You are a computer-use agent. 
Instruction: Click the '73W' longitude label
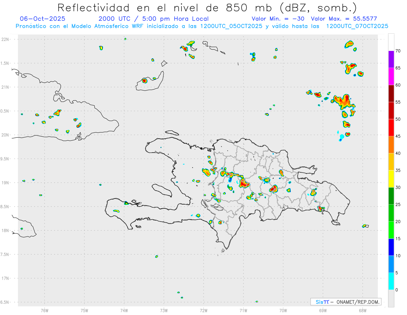coord(164,311)
